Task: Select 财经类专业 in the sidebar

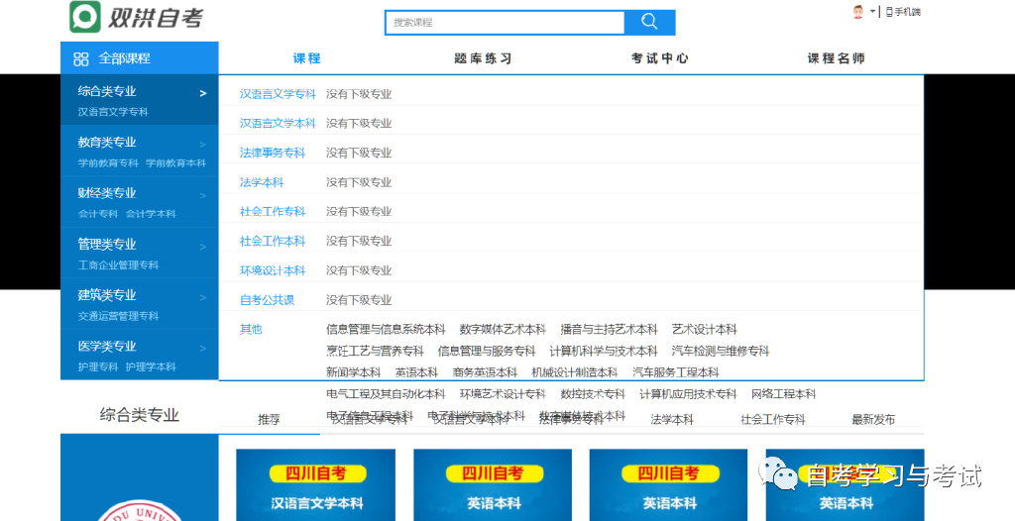Action: 107,193
